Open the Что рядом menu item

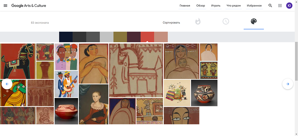click(234, 6)
